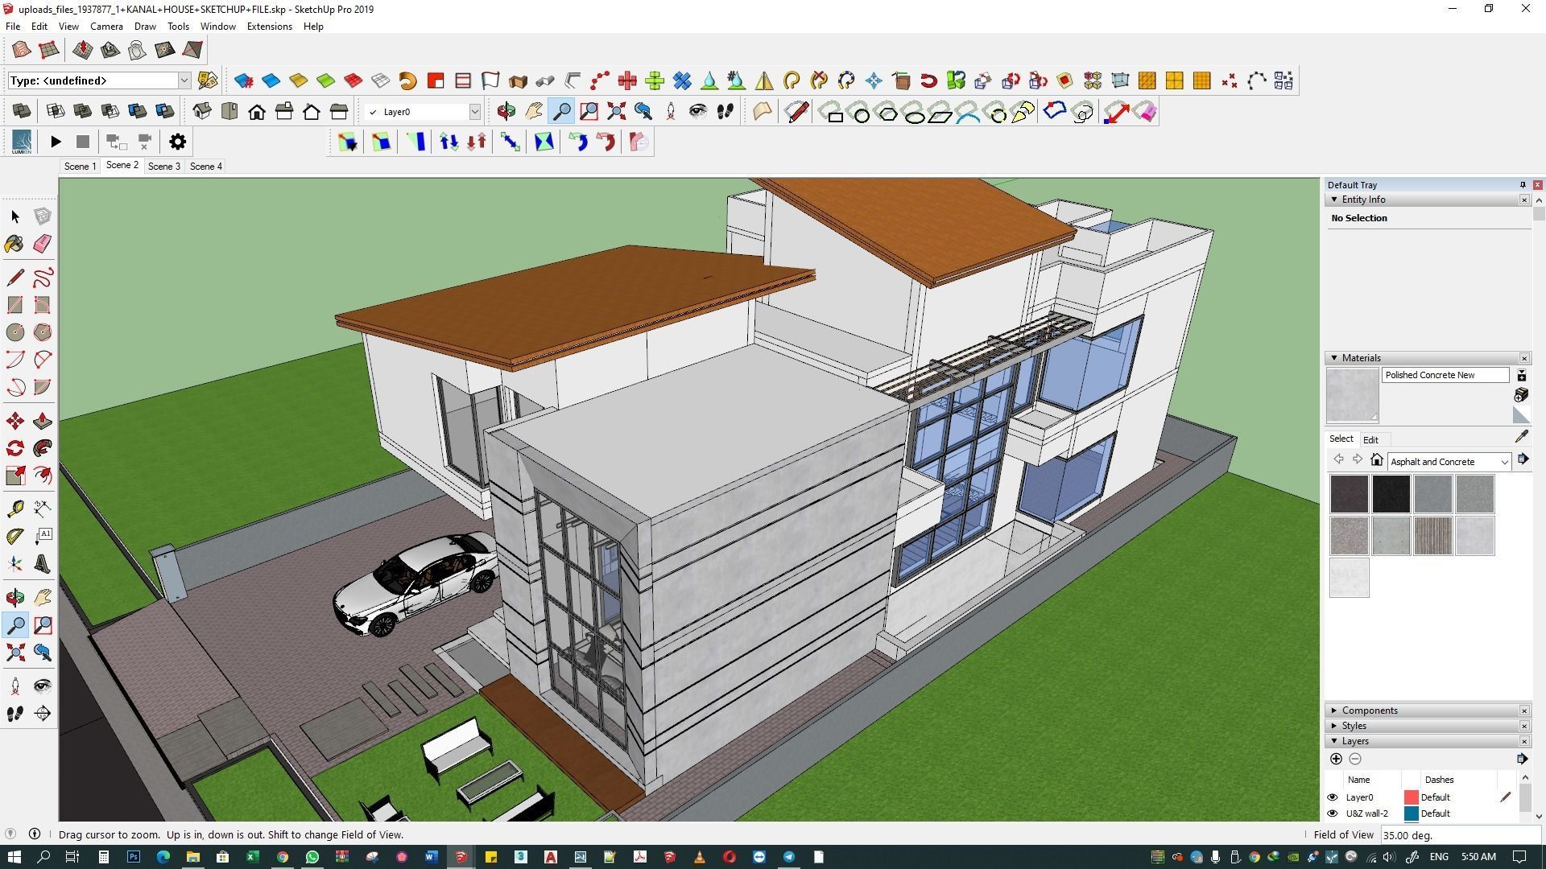
Task: Click the Add Layer plus icon
Action: [1336, 759]
